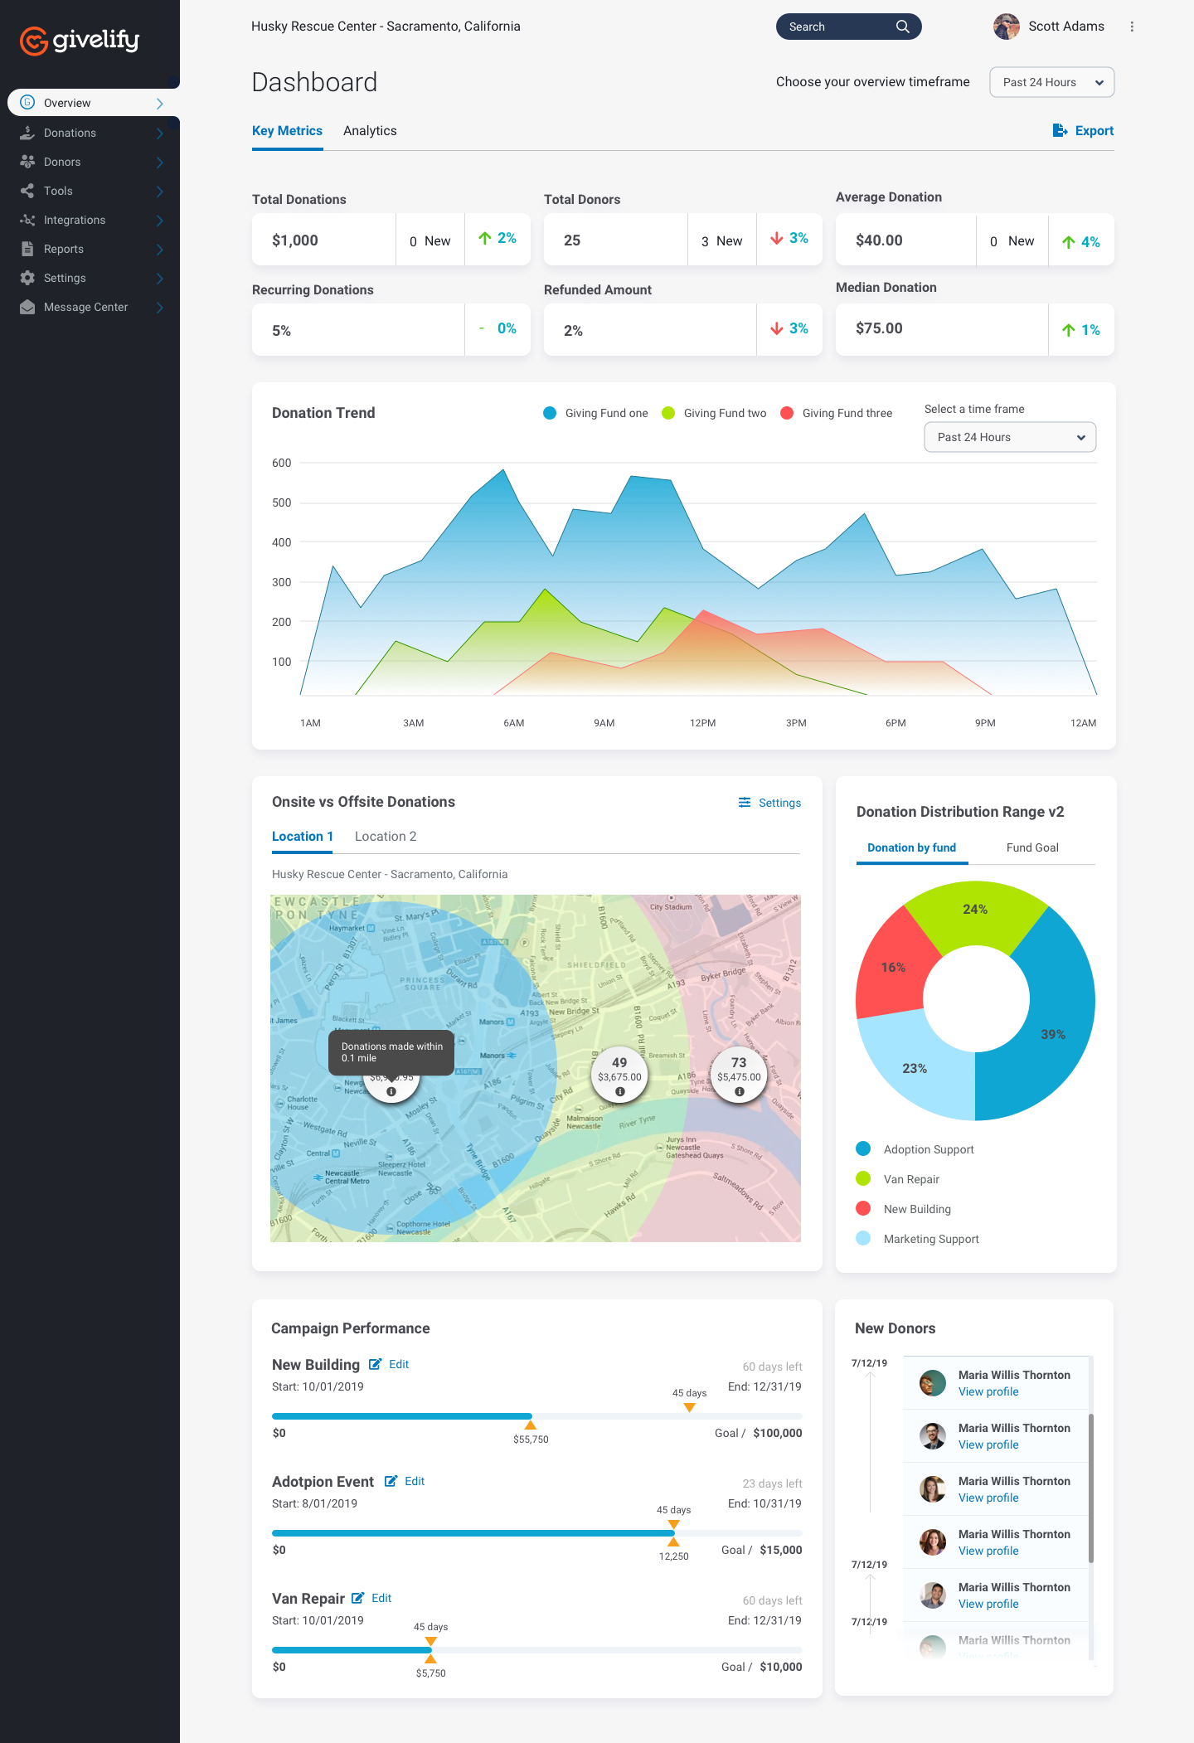The height and width of the screenshot is (1743, 1194).
Task: Click the info icon on the 49 donations map marker
Action: click(619, 1092)
